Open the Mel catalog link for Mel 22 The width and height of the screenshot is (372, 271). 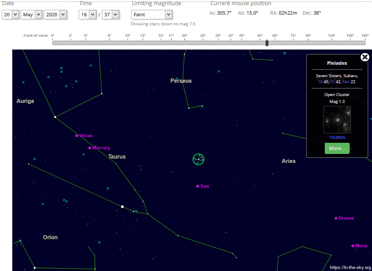346,82
